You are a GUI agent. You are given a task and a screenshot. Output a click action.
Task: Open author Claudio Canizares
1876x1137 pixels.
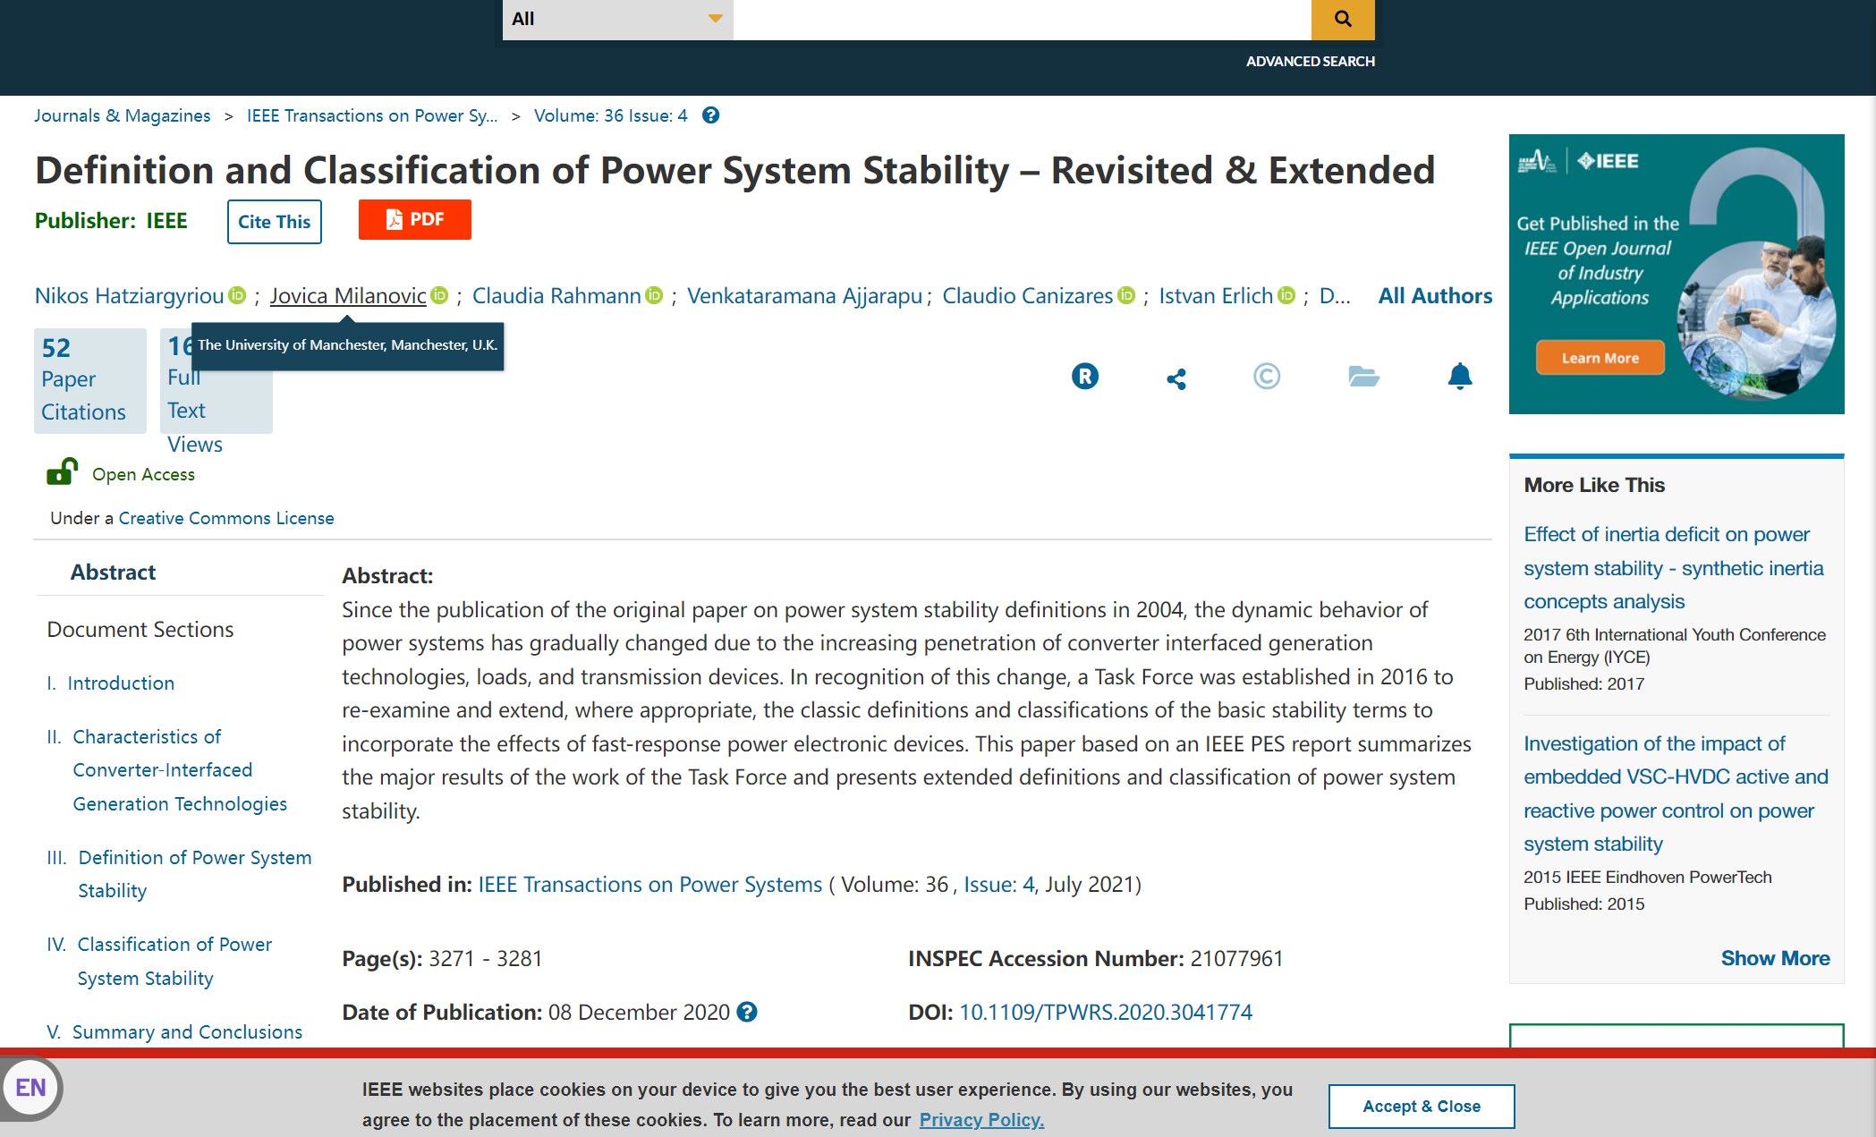[1027, 295]
